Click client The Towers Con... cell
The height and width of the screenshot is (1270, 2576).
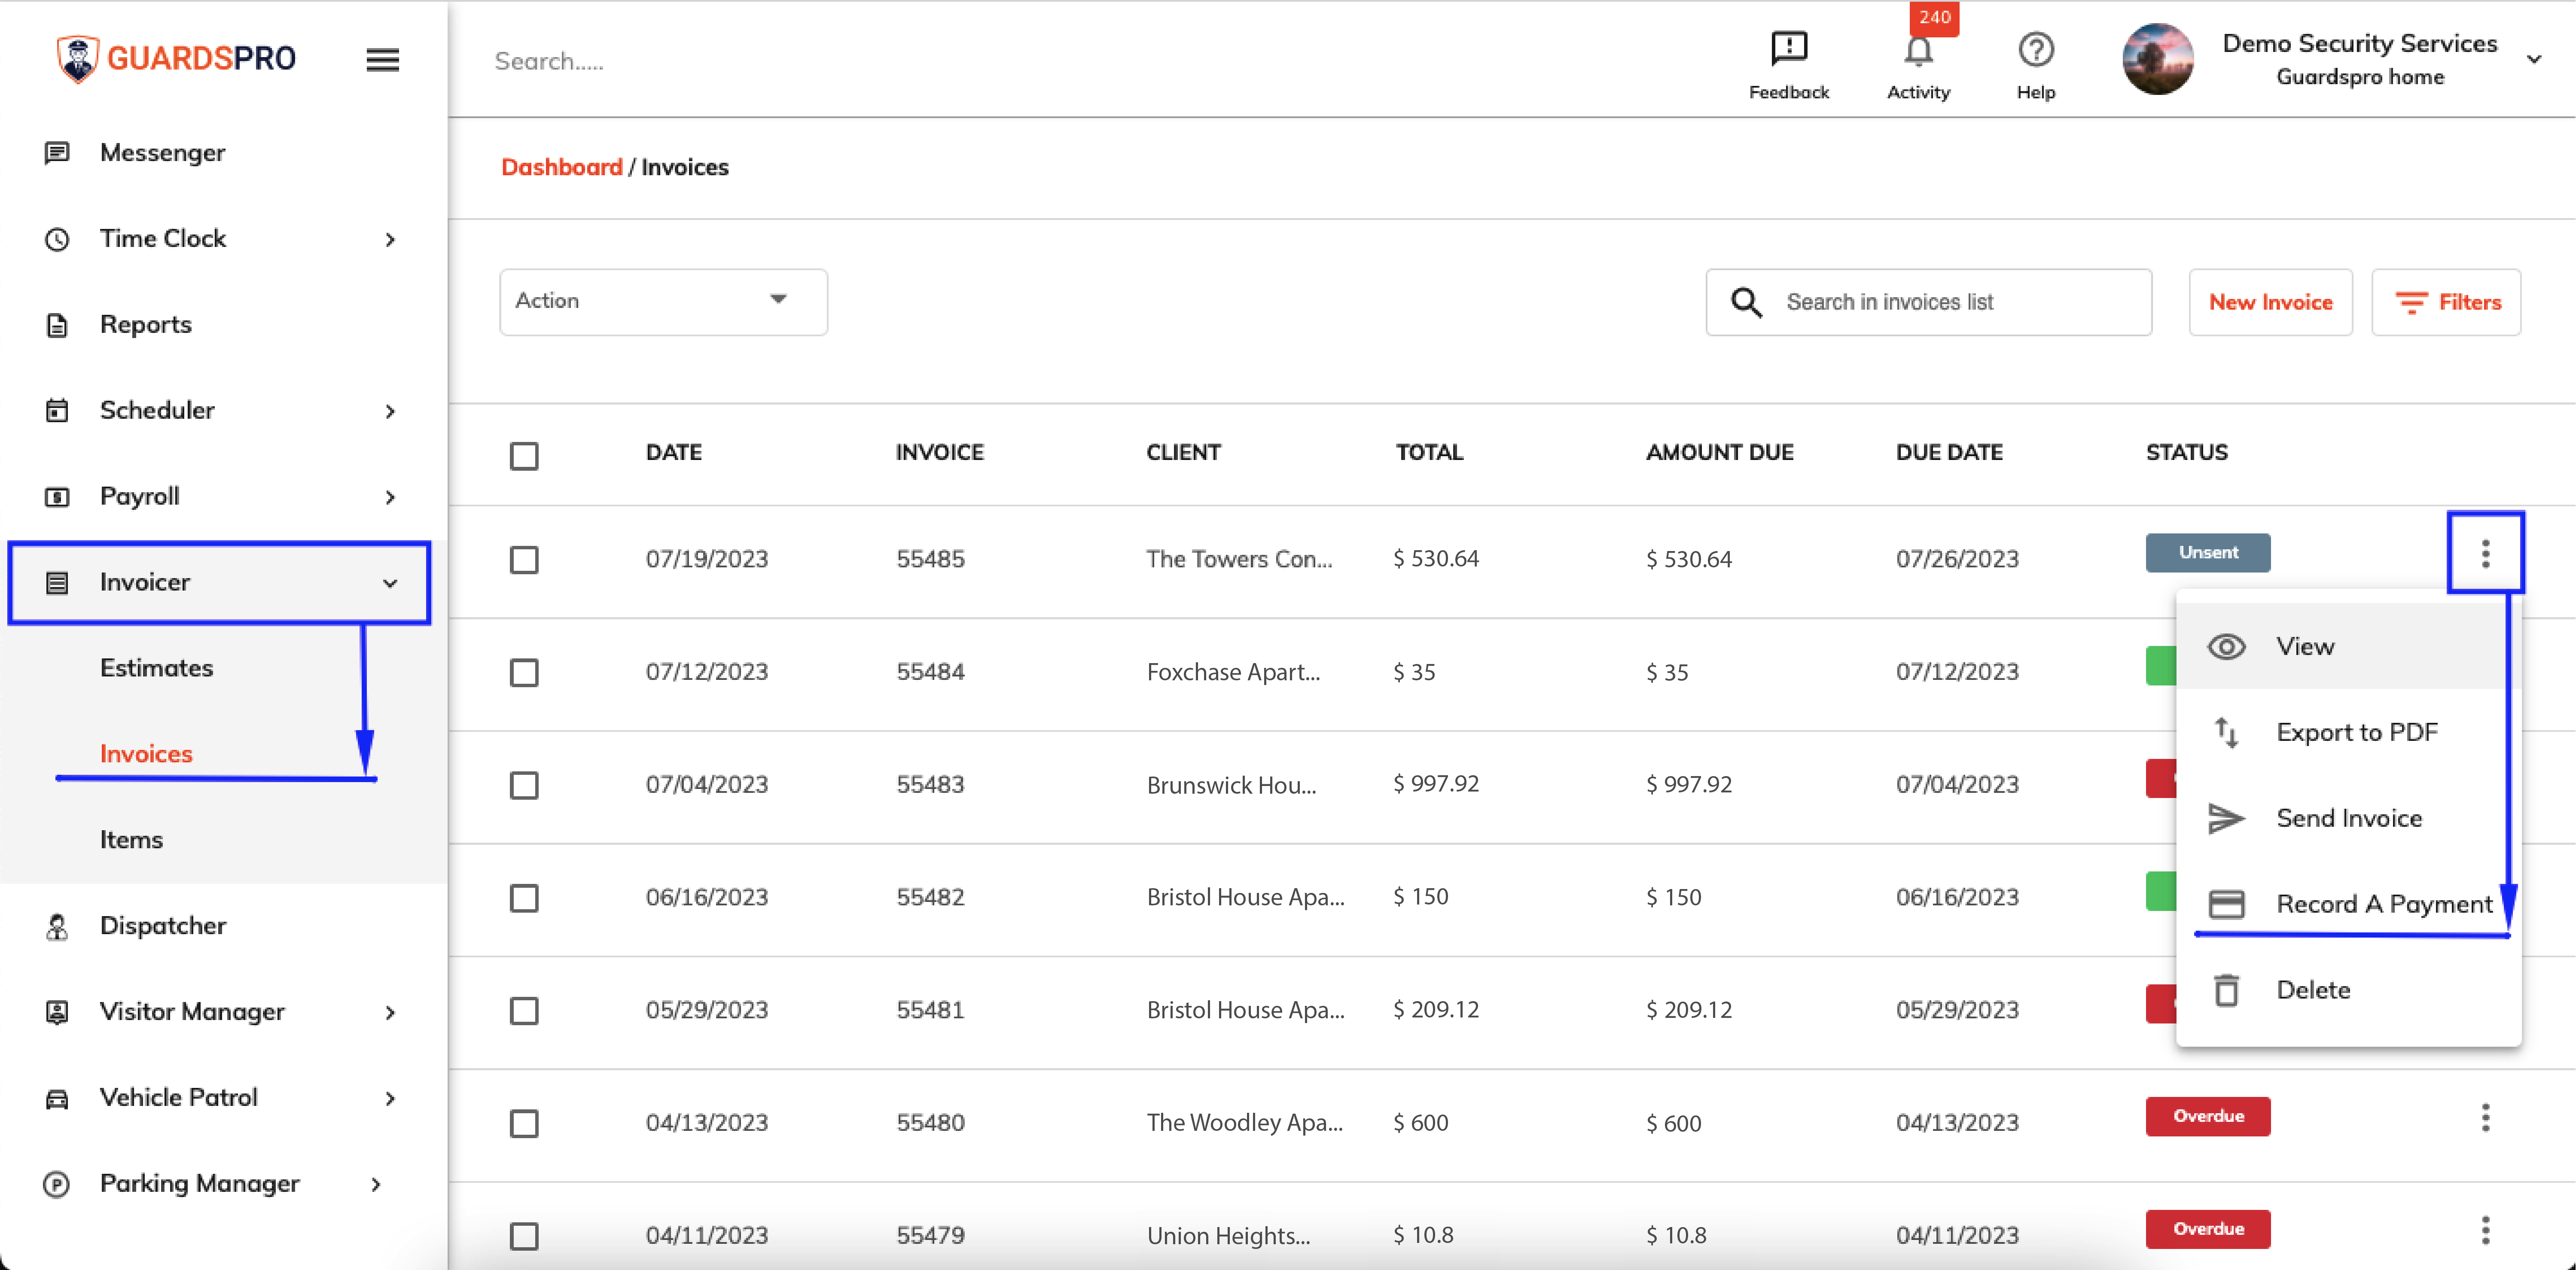pos(1239,560)
